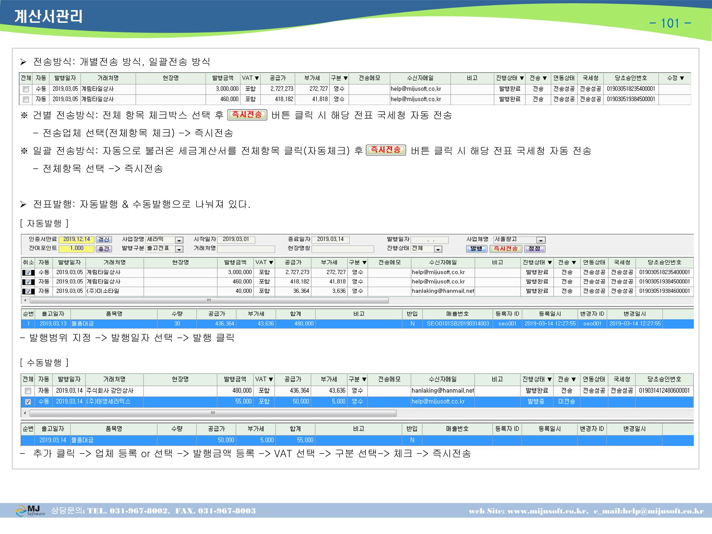712x534 pixels.
Task: Open the 수정 ▼ column filter
Action: [x=675, y=78]
